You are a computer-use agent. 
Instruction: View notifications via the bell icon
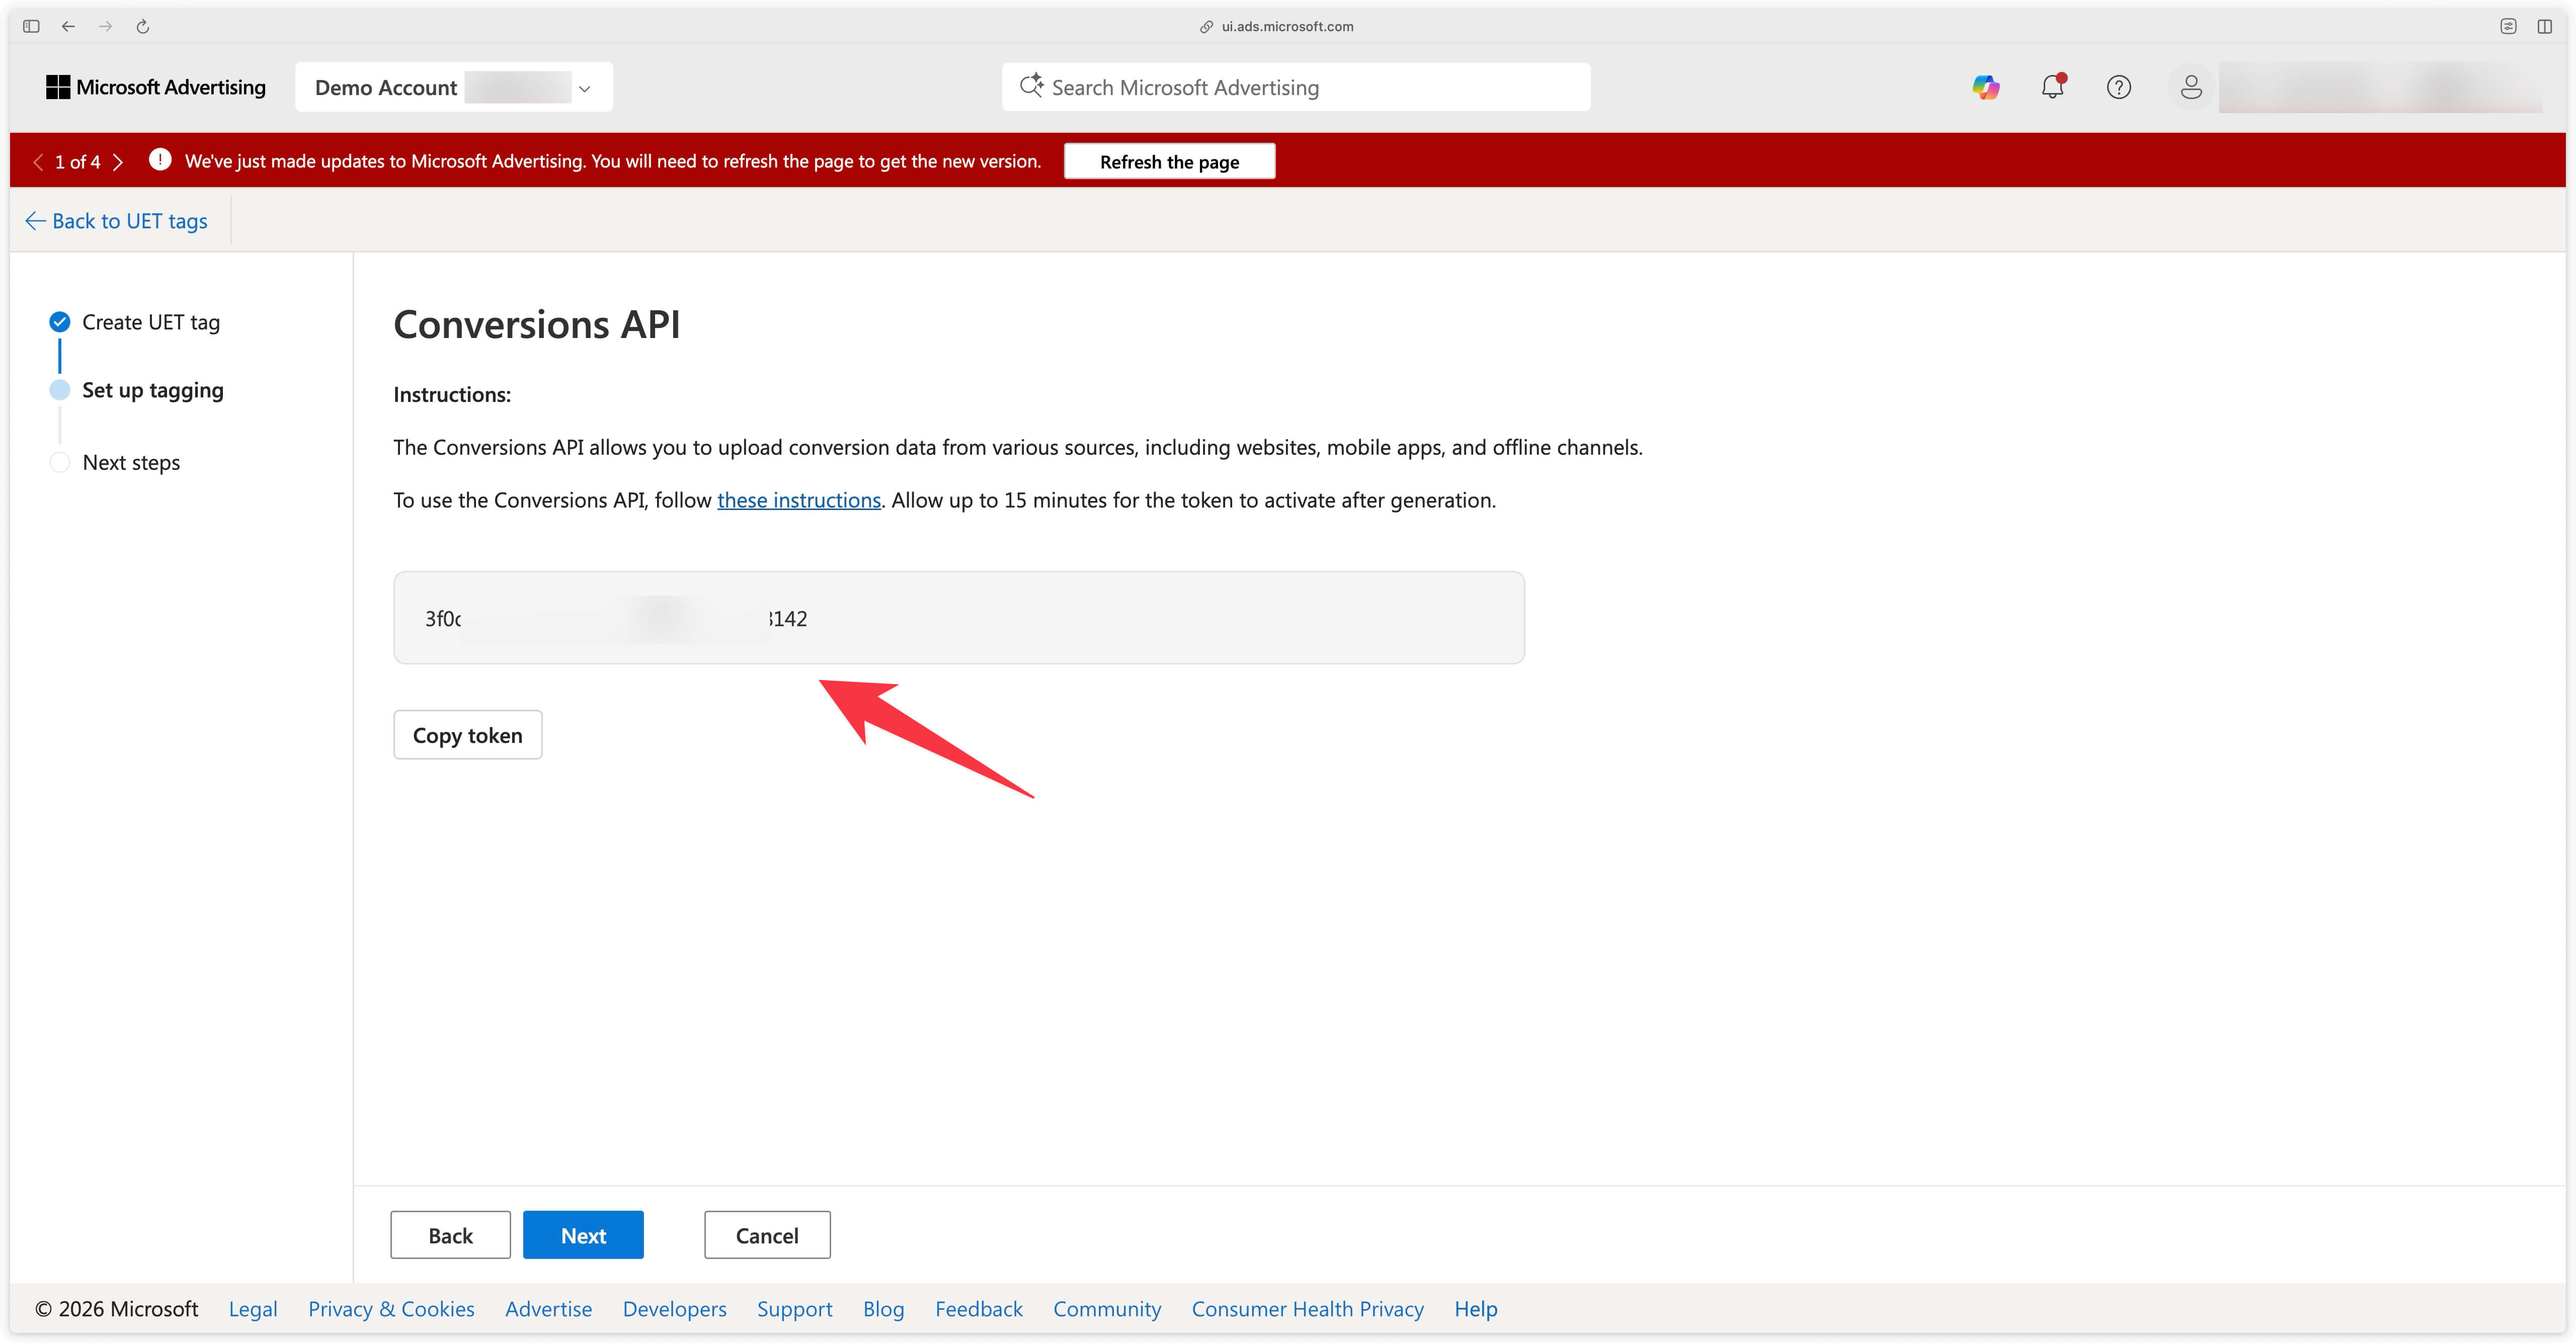(x=2052, y=87)
